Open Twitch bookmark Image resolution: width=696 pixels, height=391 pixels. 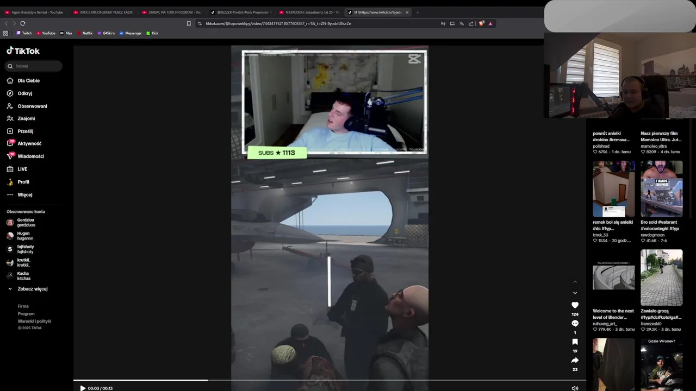tap(24, 33)
